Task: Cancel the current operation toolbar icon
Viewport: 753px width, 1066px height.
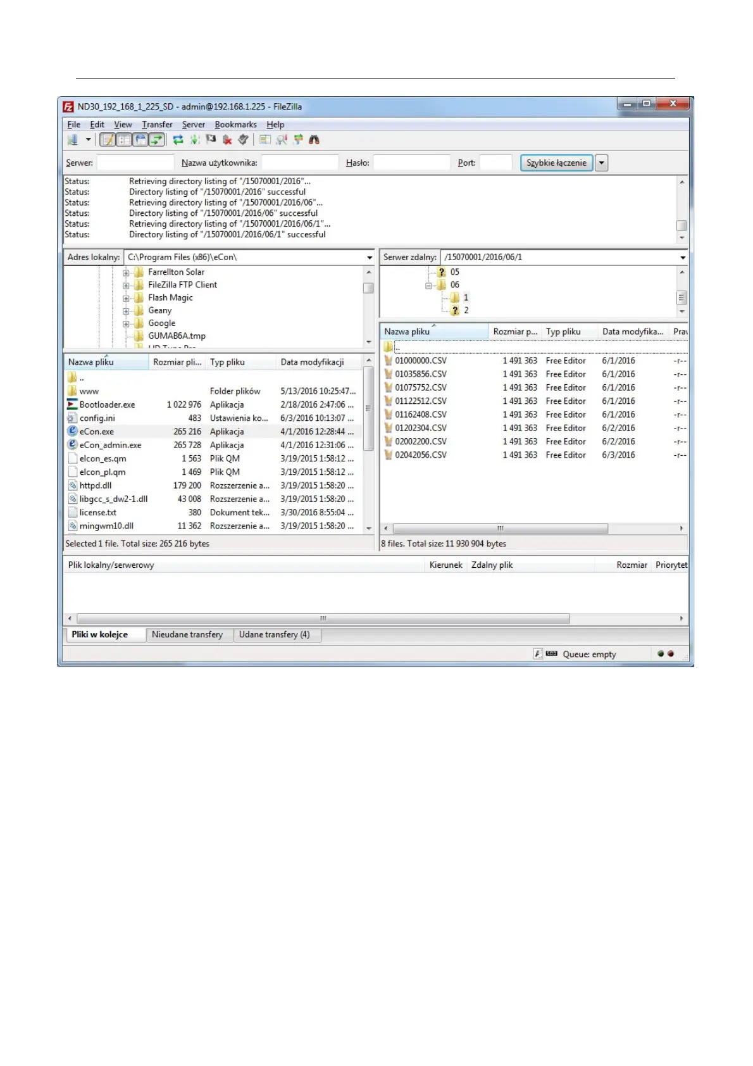Action: click(x=211, y=139)
